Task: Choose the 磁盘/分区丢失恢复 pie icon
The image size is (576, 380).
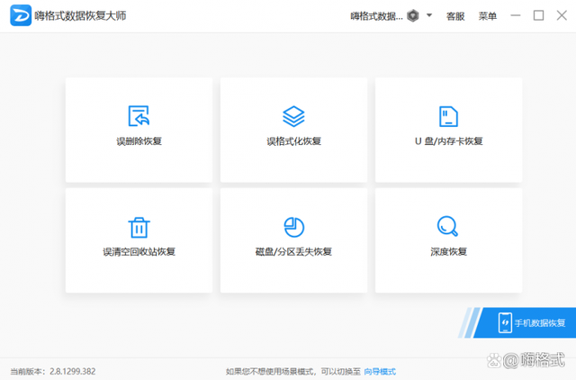Action: pyautogui.click(x=294, y=227)
